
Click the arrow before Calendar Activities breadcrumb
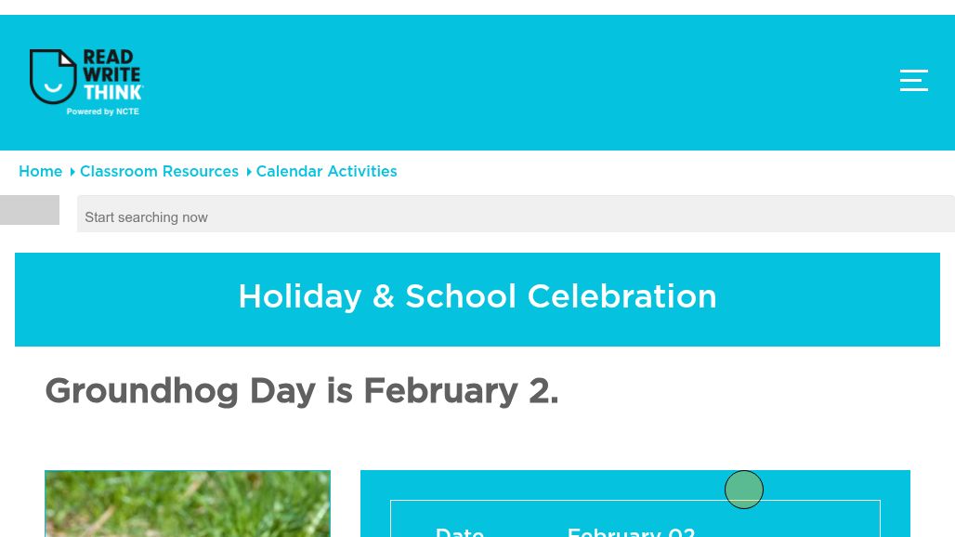[x=249, y=172]
